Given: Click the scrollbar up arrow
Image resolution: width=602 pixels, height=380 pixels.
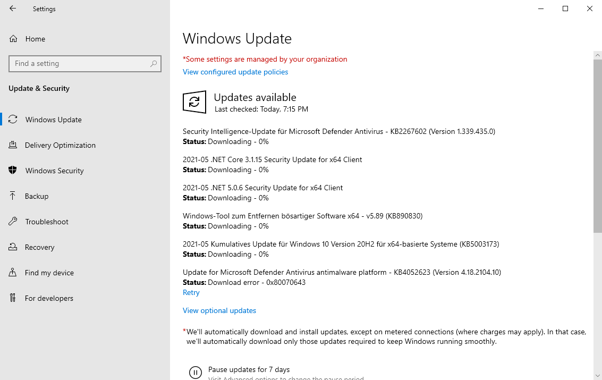Looking at the screenshot, I should [597, 55].
